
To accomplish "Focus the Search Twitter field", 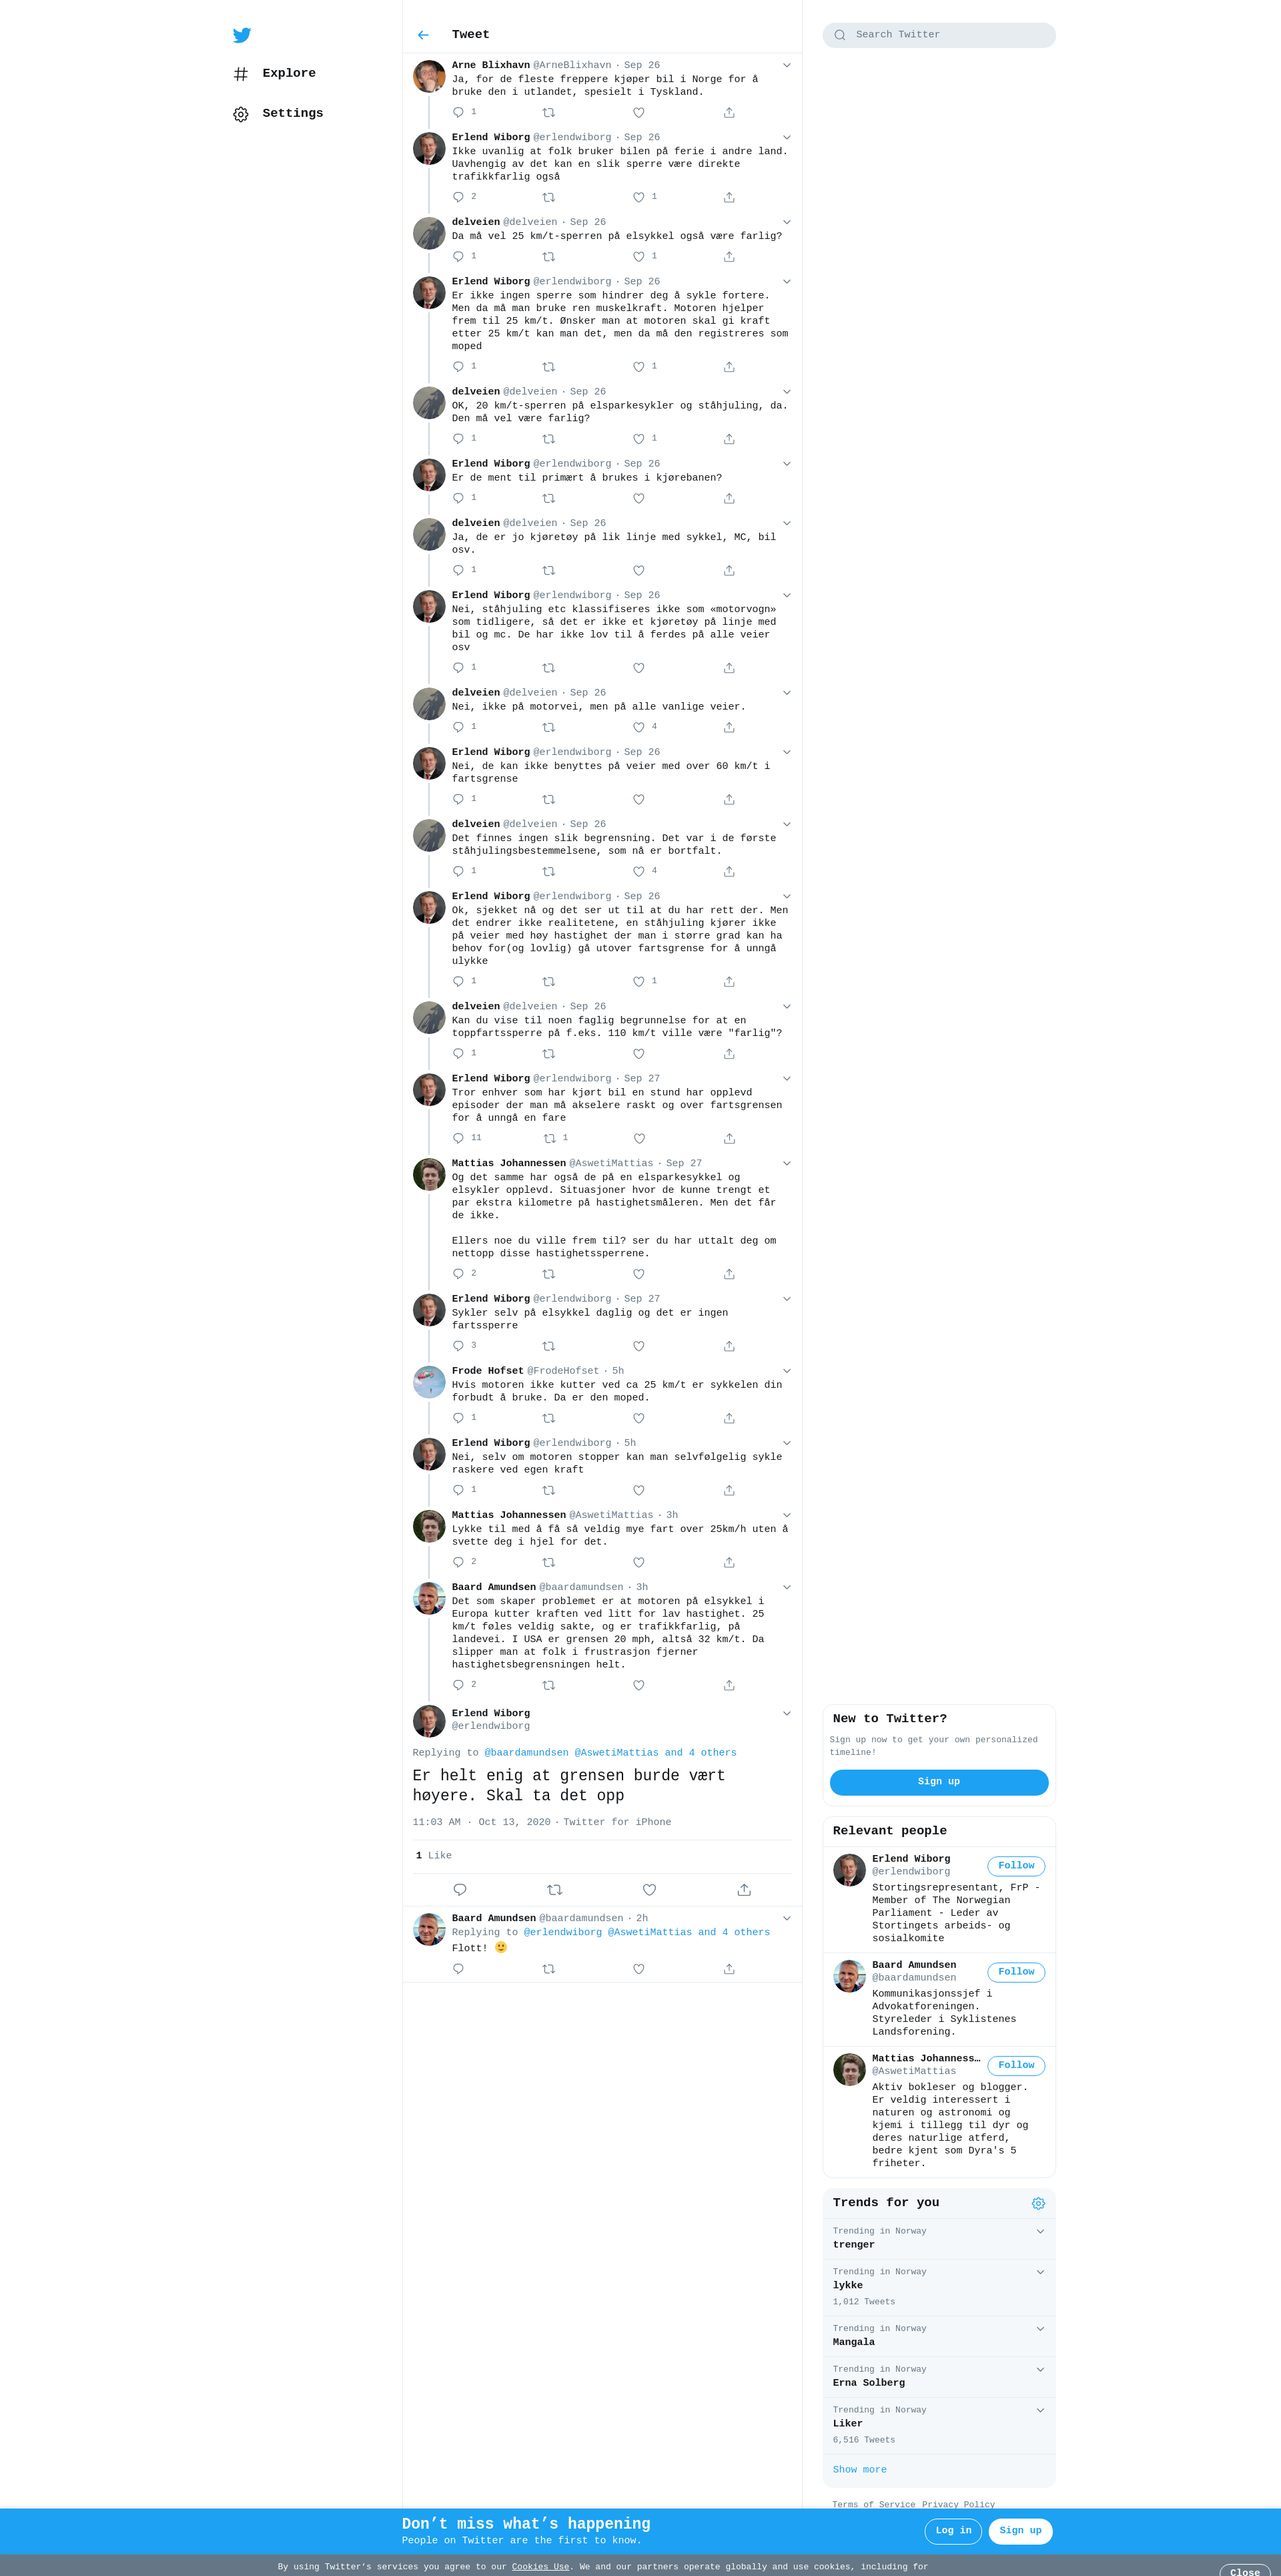I will click(x=939, y=35).
